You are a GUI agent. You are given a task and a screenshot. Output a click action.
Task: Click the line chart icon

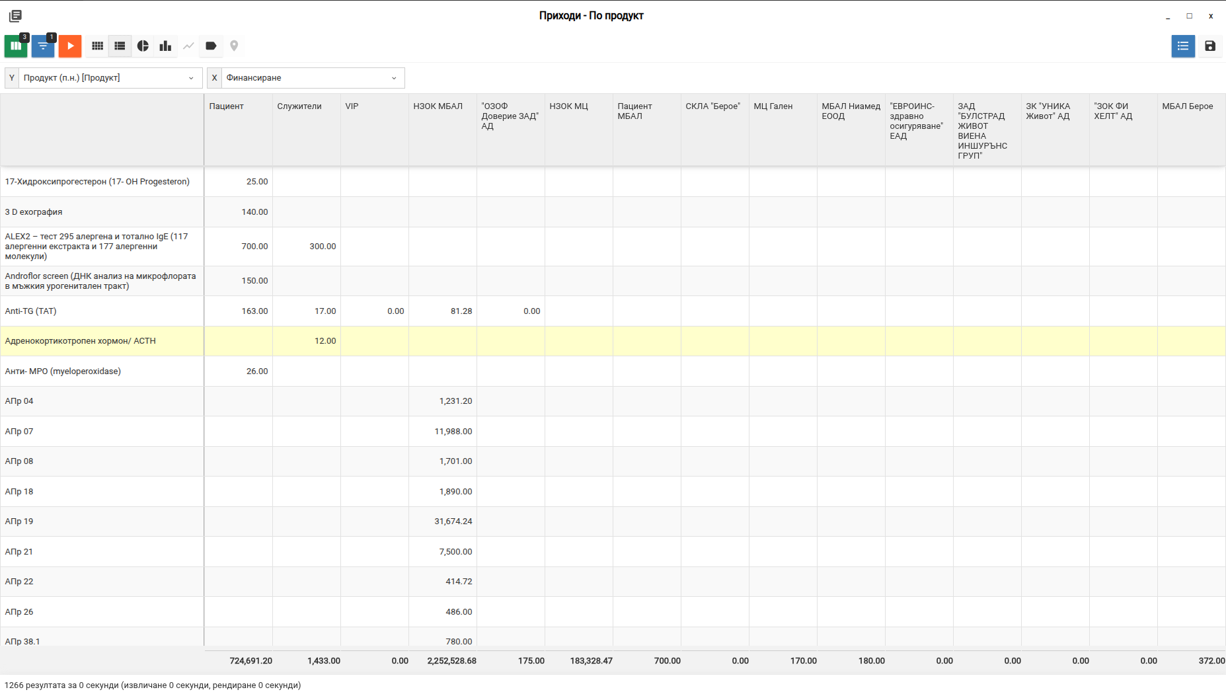pos(188,46)
